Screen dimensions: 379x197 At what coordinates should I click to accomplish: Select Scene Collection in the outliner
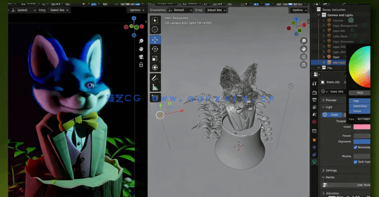click(333, 10)
